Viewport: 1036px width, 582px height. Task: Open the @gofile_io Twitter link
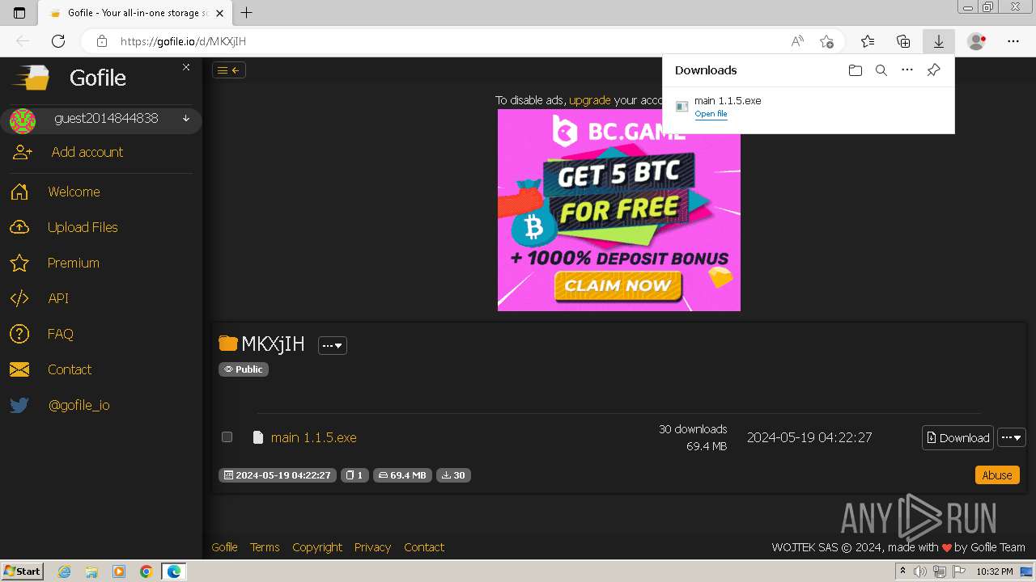click(x=79, y=405)
